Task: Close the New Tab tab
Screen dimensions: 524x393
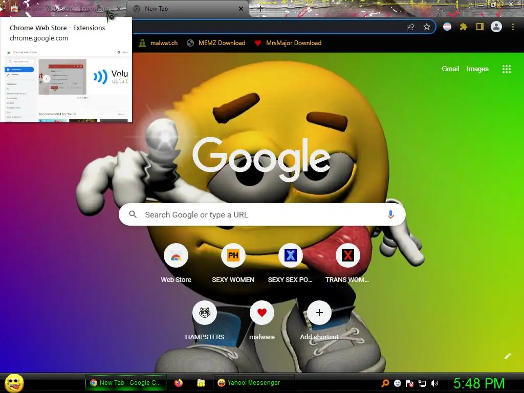Action: tap(241, 9)
